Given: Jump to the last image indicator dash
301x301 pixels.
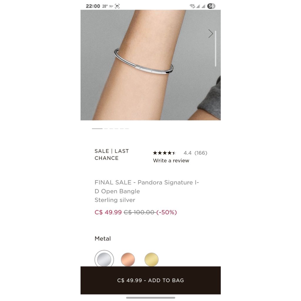Looking at the screenshot, I should click(127, 129).
